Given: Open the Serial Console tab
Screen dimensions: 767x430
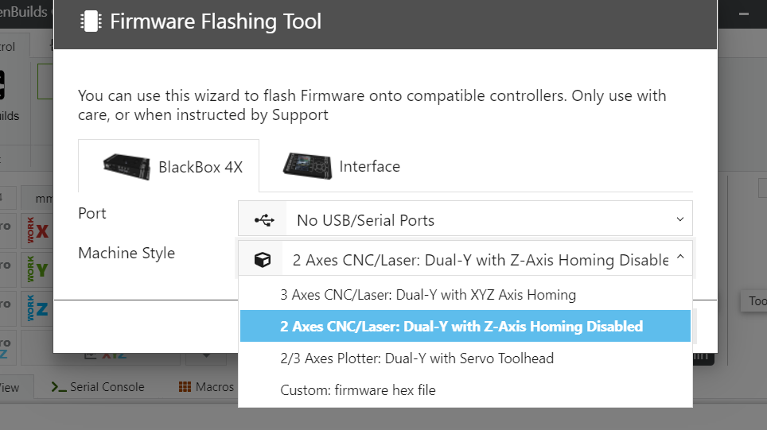Looking at the screenshot, I should point(98,387).
